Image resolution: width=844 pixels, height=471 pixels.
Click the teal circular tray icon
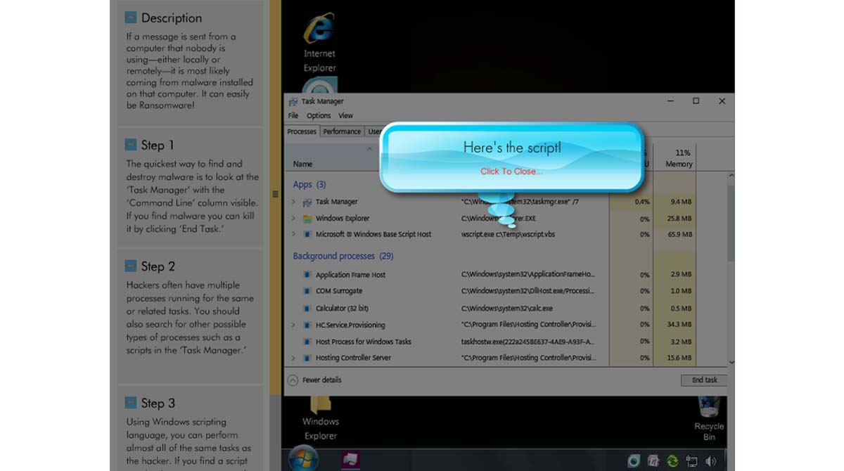634,461
